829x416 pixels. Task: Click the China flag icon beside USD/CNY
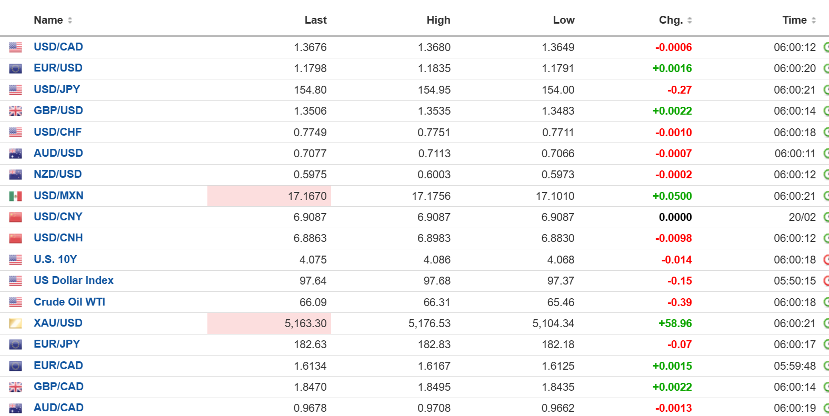click(15, 217)
